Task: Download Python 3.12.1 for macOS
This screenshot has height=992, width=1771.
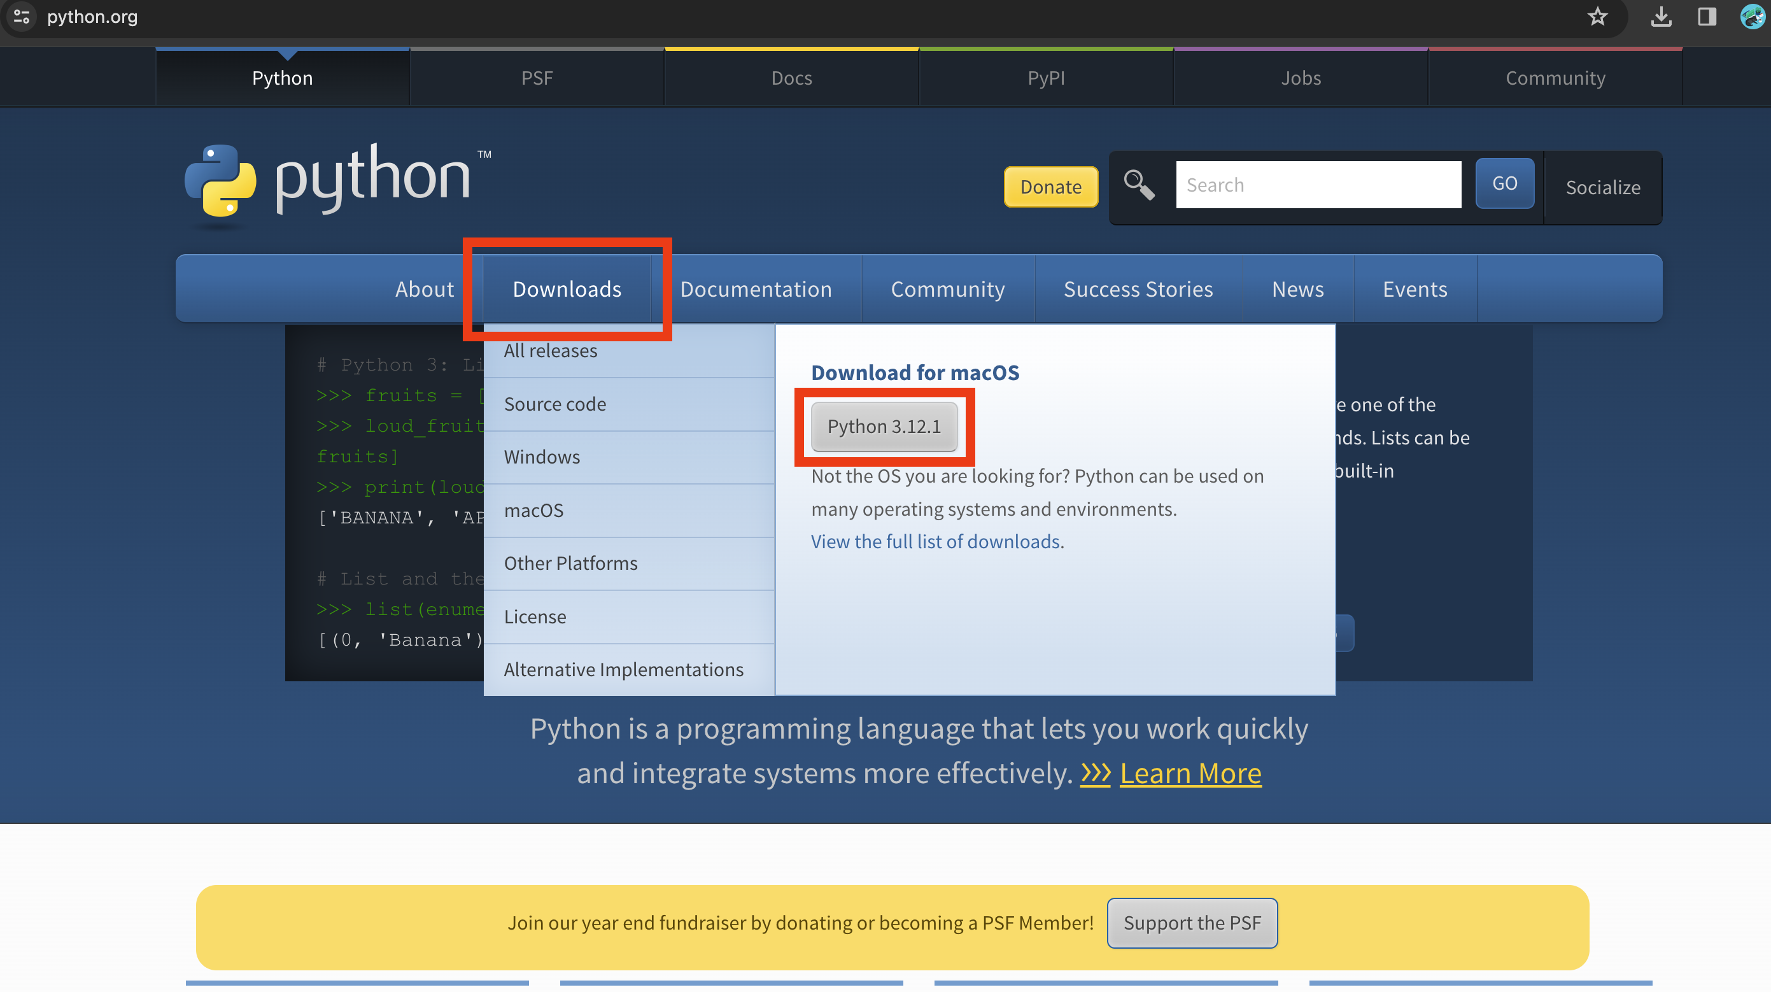Action: 884,426
